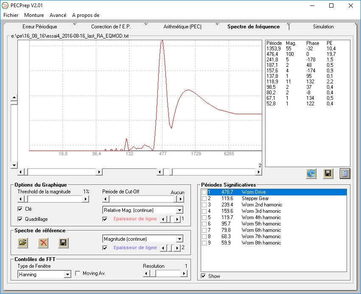The width and height of the screenshot is (361, 294).
Task: Enable the Moving Av. checkbox
Action: [78, 273]
